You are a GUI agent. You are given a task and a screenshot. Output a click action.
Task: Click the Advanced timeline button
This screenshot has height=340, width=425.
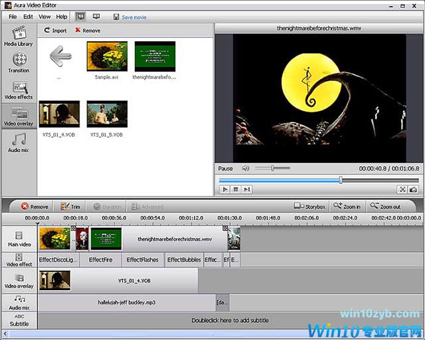pyautogui.click(x=147, y=207)
